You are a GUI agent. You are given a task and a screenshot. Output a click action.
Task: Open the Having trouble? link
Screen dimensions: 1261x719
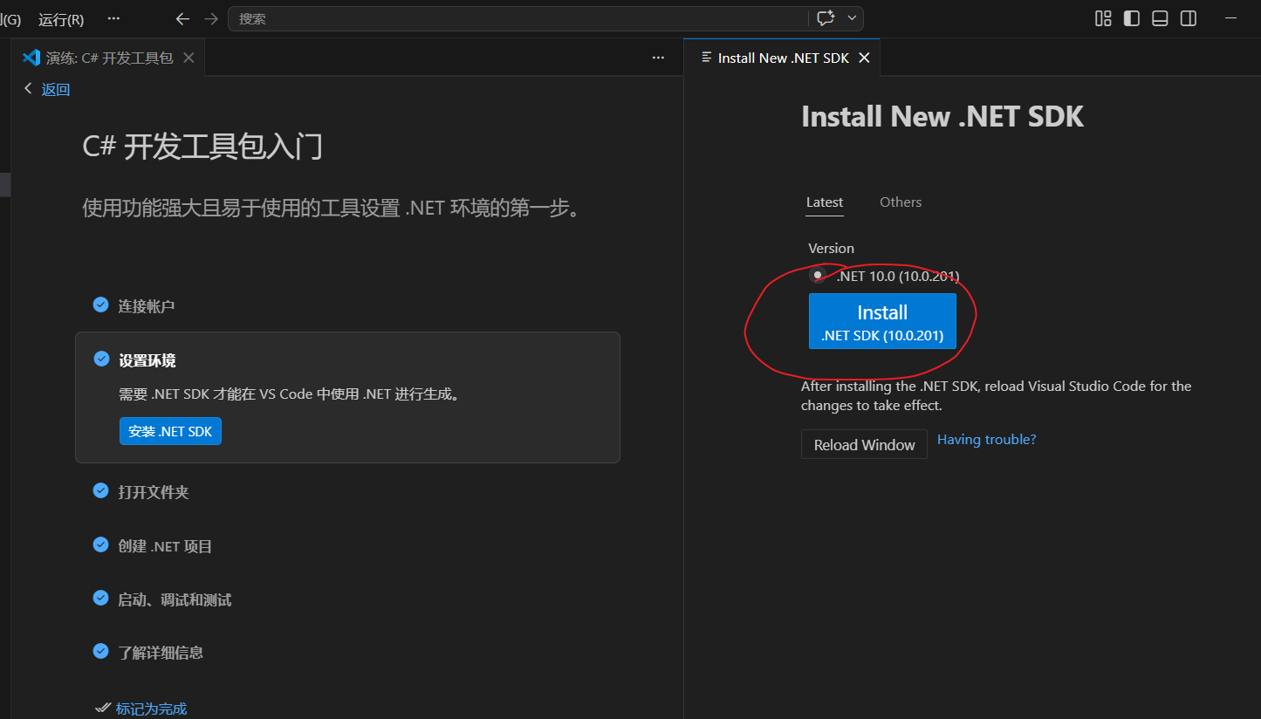click(x=986, y=440)
